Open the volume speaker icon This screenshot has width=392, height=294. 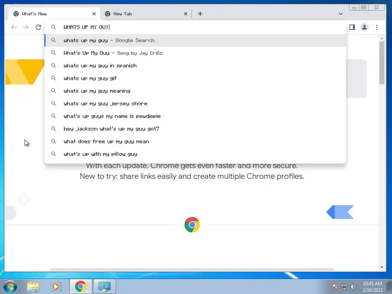[353, 287]
